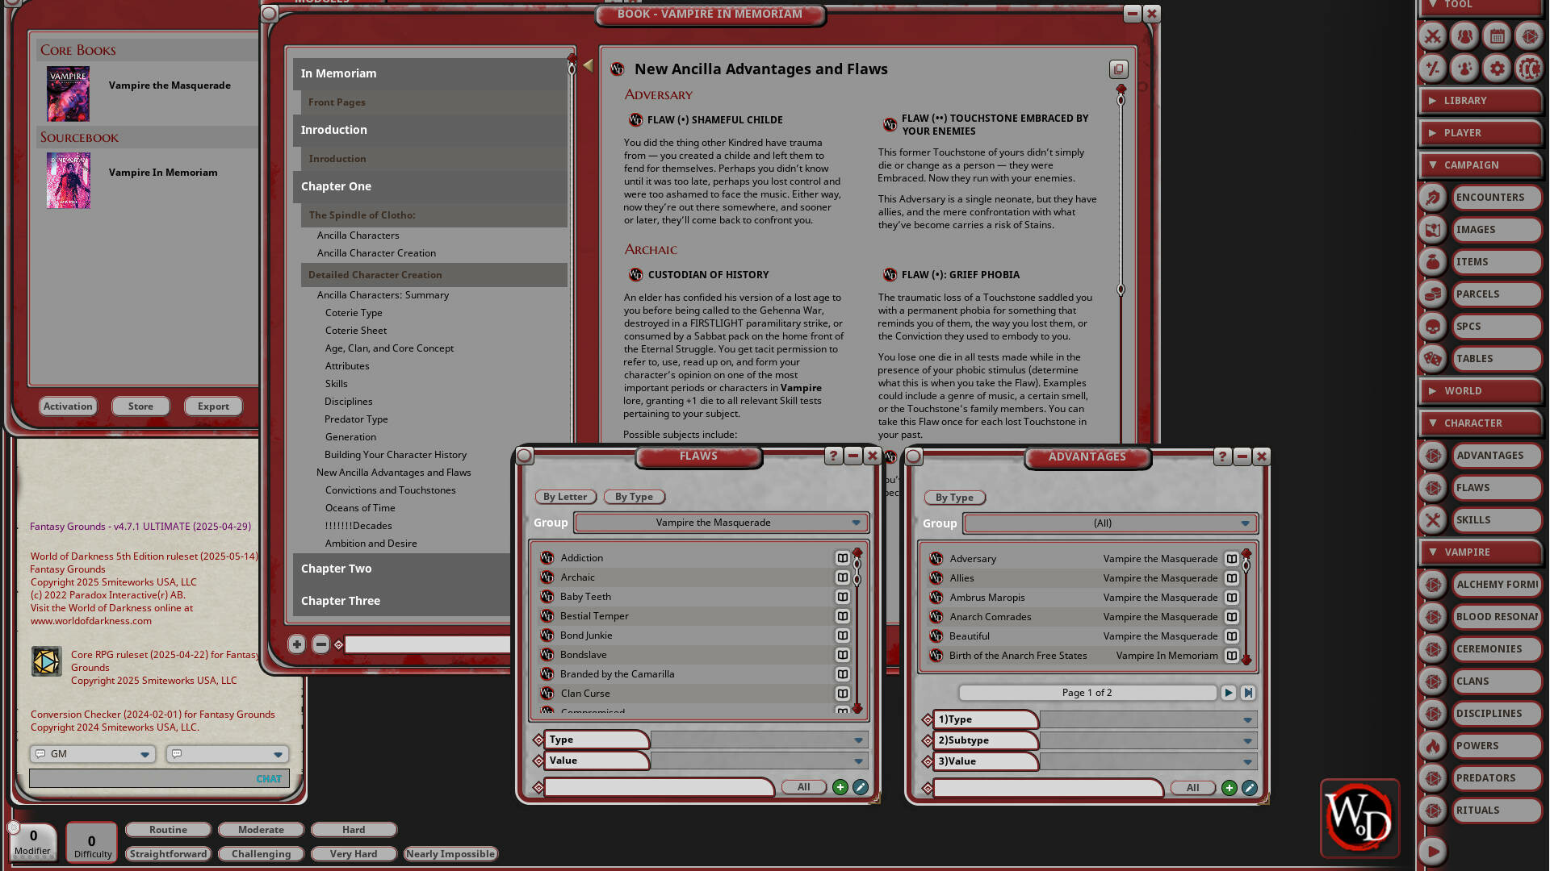Switch to By Letter view in Flaws
Screen dimensions: 1550x871
pos(565,497)
